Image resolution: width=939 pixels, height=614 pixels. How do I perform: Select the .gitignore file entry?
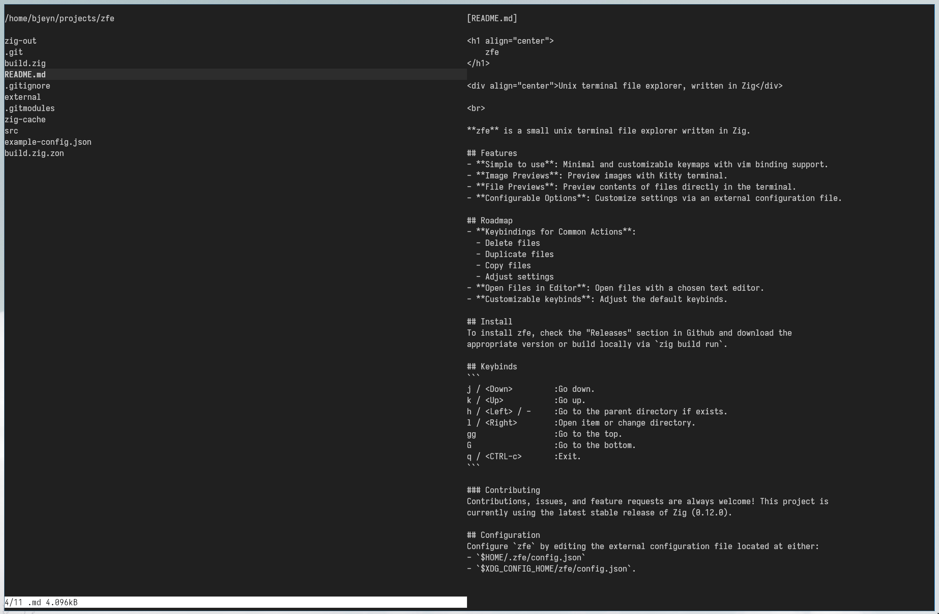tap(27, 86)
